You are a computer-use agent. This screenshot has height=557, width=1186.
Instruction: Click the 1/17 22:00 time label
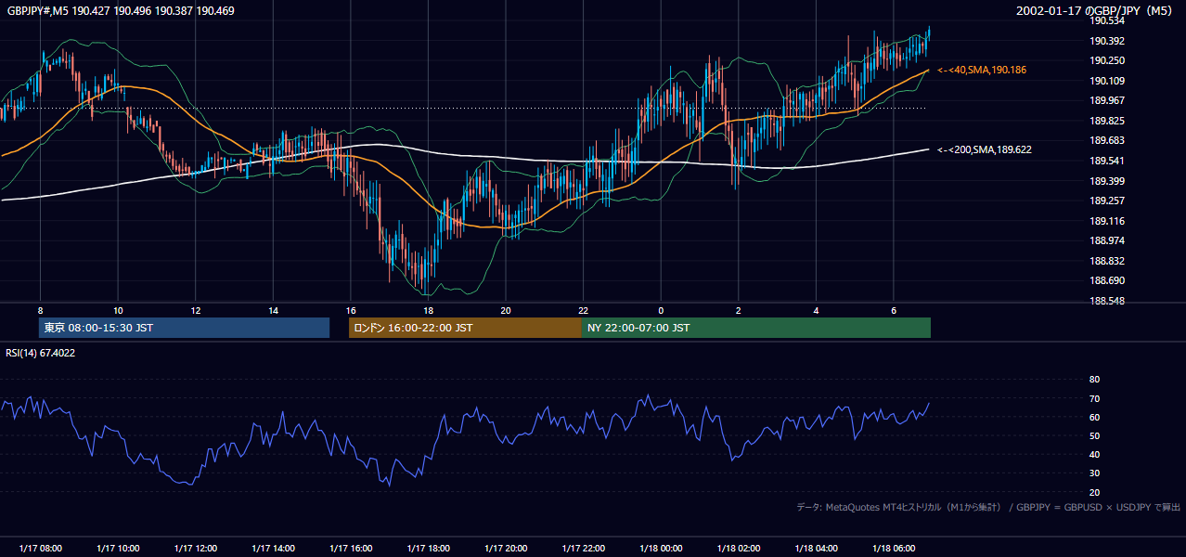coord(583,549)
